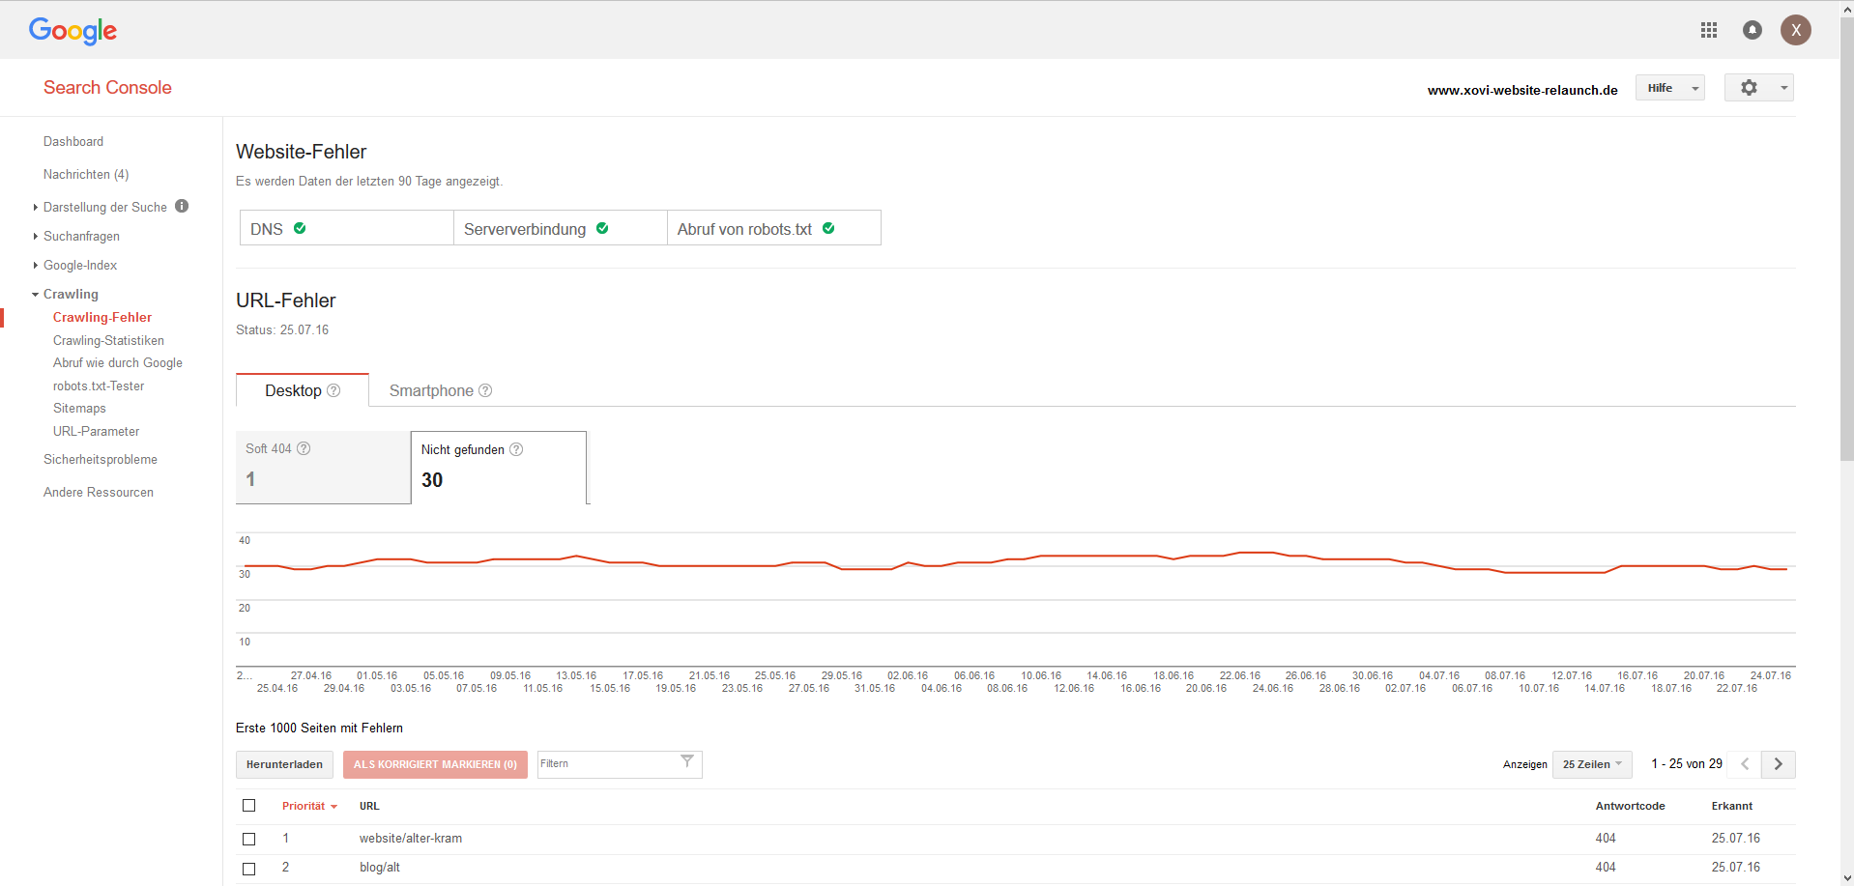
Task: Open Abruf von robots.txt status panel
Action: tap(774, 228)
